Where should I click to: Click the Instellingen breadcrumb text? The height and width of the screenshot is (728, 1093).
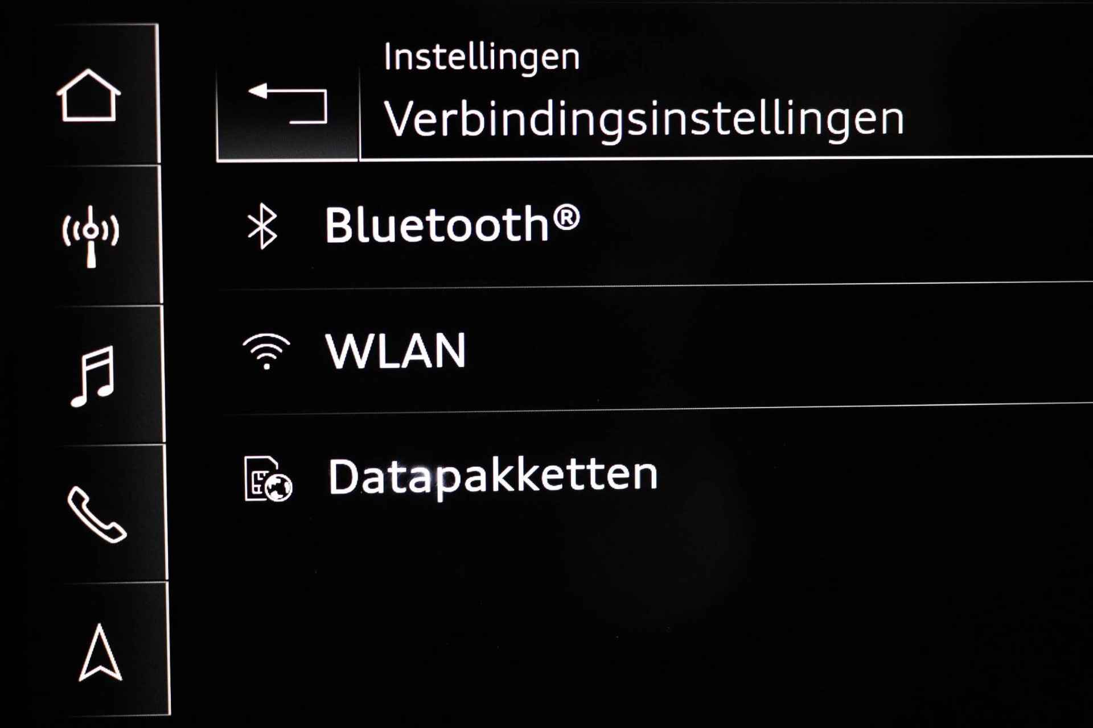pyautogui.click(x=482, y=57)
